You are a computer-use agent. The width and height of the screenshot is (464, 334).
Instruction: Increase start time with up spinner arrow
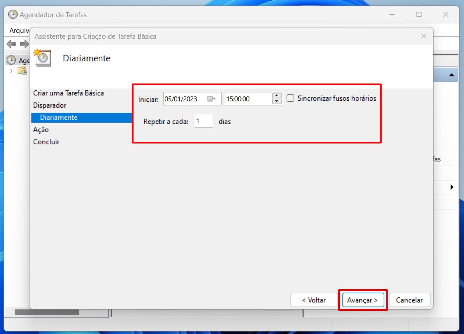pyautogui.click(x=277, y=96)
